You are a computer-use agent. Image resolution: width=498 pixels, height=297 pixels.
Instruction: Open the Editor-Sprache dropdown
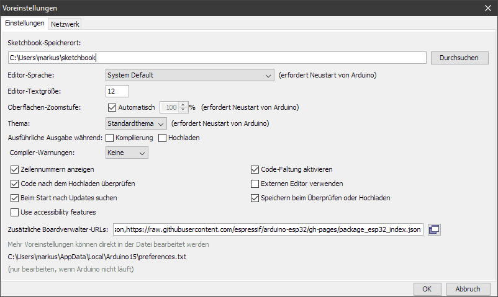[189, 75]
